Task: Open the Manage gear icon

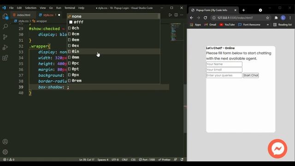Action: (x=5, y=152)
